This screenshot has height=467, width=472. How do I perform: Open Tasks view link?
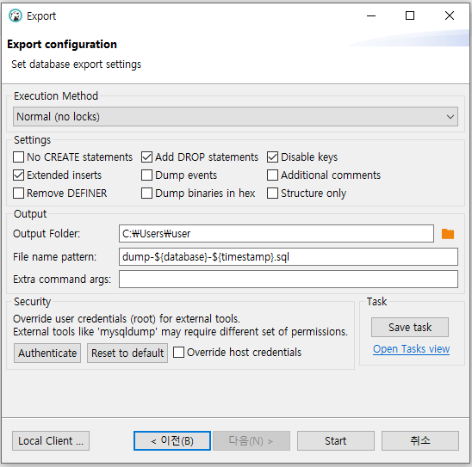pyautogui.click(x=411, y=349)
